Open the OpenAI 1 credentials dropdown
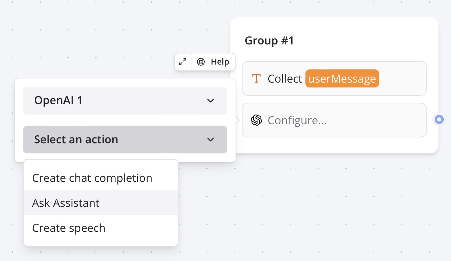The width and height of the screenshot is (451, 261). 125,101
